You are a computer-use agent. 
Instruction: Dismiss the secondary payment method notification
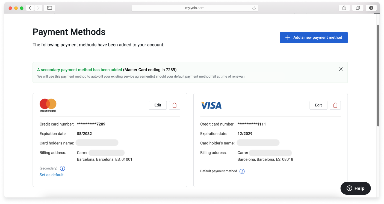pos(341,69)
